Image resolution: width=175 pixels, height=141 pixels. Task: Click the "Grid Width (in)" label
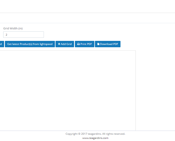(x=13, y=28)
